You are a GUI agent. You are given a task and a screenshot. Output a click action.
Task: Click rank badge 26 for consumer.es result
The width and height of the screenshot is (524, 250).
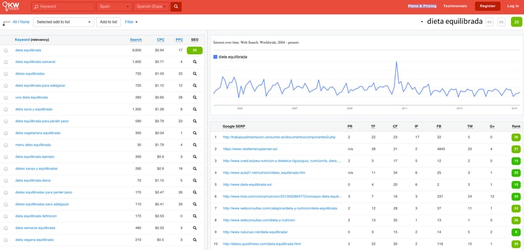coord(517,137)
